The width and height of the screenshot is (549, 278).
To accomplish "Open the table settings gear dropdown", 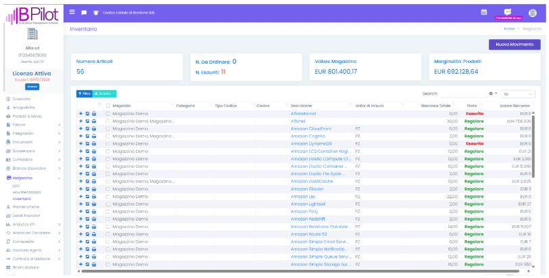I will [493, 93].
